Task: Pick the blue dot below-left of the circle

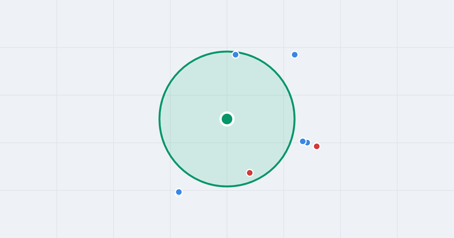Action: coord(179,192)
